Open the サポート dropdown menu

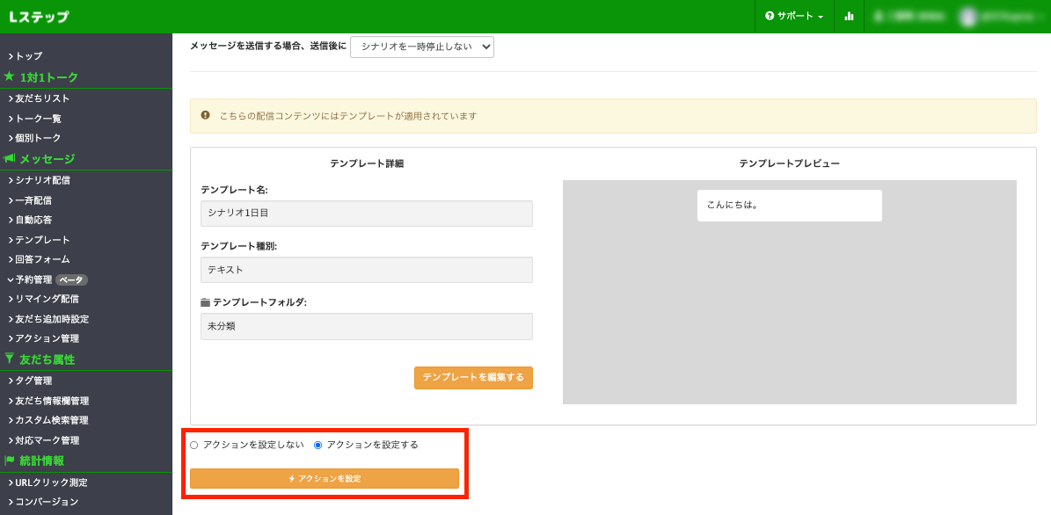(794, 16)
